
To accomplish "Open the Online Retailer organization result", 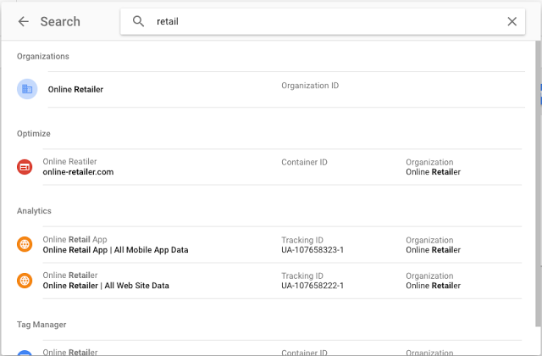I will [x=286, y=89].
